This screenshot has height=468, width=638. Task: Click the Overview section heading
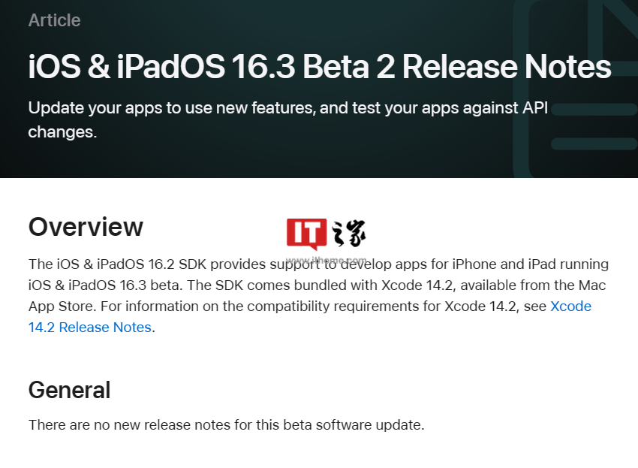[86, 226]
